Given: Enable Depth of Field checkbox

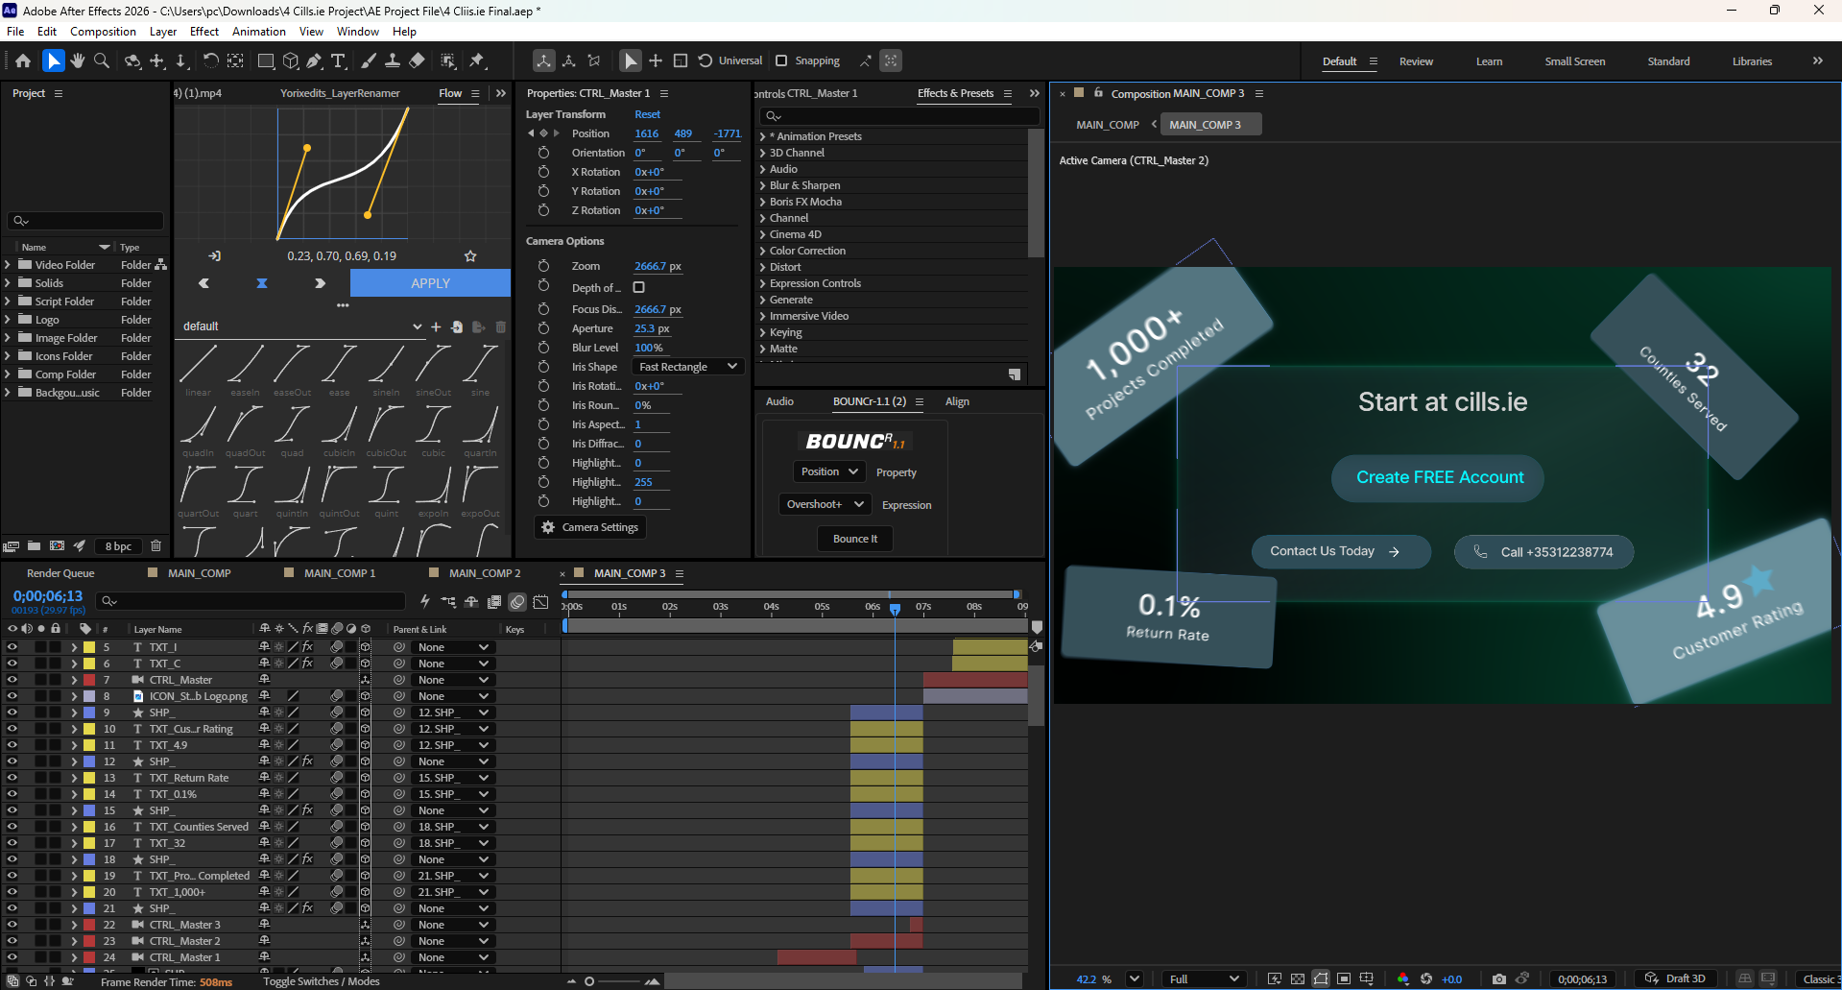Looking at the screenshot, I should click(639, 287).
